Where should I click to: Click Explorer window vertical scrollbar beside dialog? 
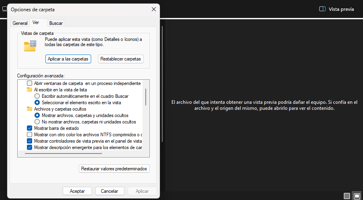162,84
